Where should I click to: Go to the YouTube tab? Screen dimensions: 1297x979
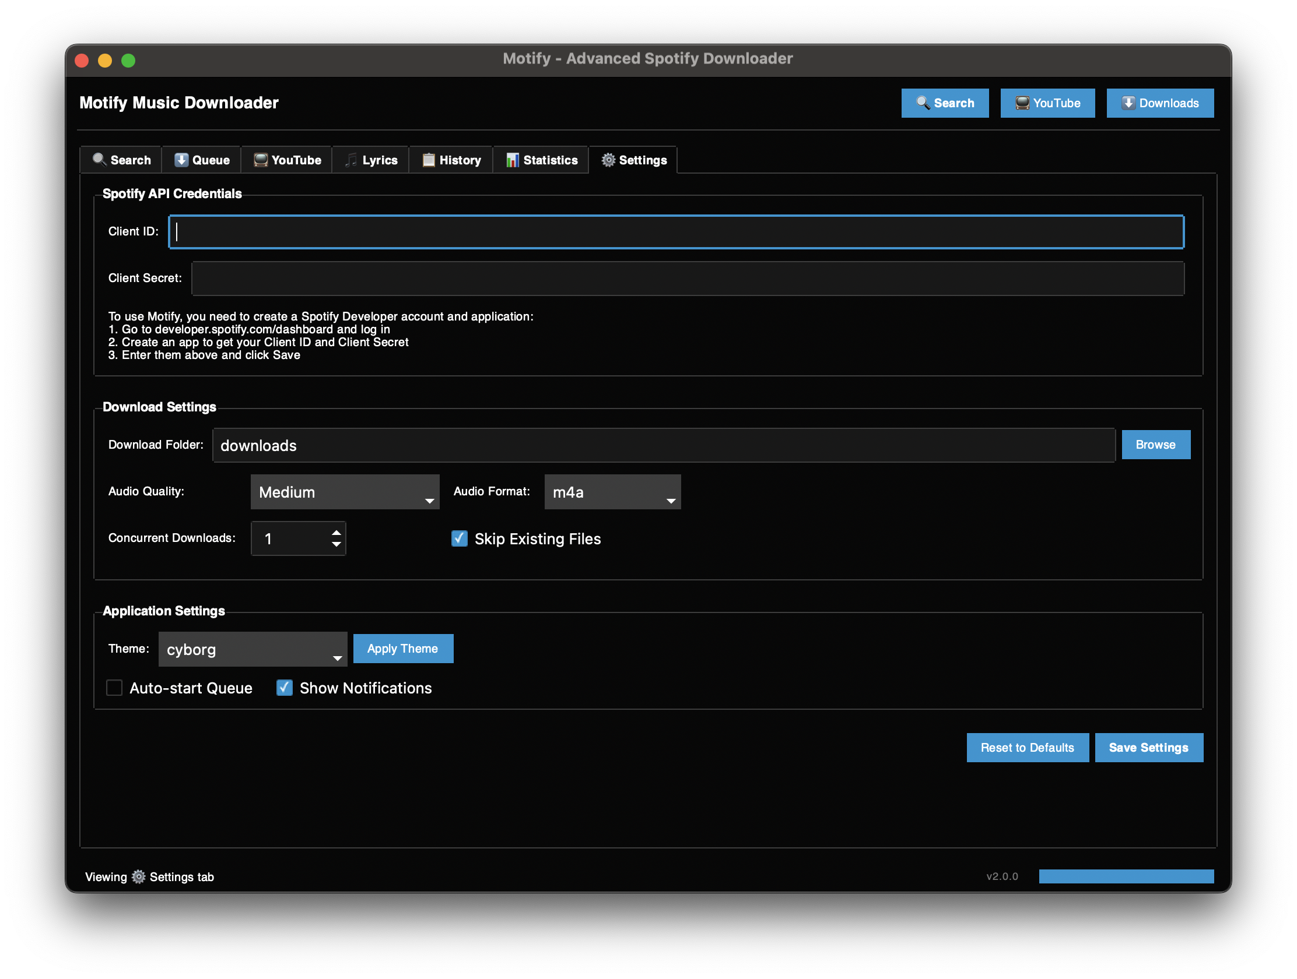pos(287,160)
